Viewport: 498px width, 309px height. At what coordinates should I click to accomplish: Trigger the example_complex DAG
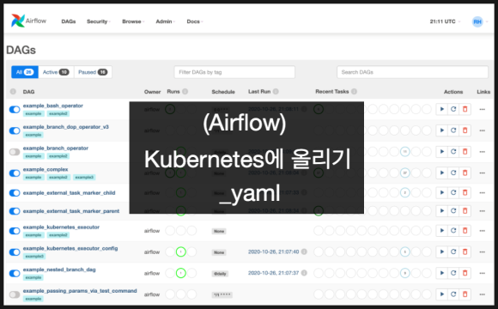click(442, 173)
